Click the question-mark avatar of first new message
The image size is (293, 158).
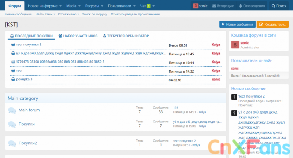[x=234, y=97]
